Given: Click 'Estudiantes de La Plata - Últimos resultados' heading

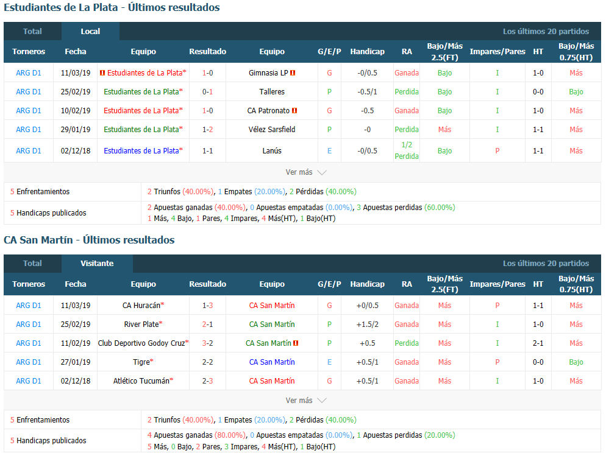Looking at the screenshot, I should coord(112,7).
